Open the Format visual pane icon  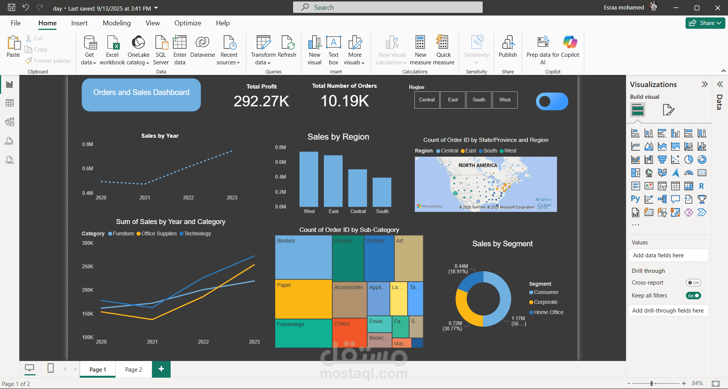668,110
